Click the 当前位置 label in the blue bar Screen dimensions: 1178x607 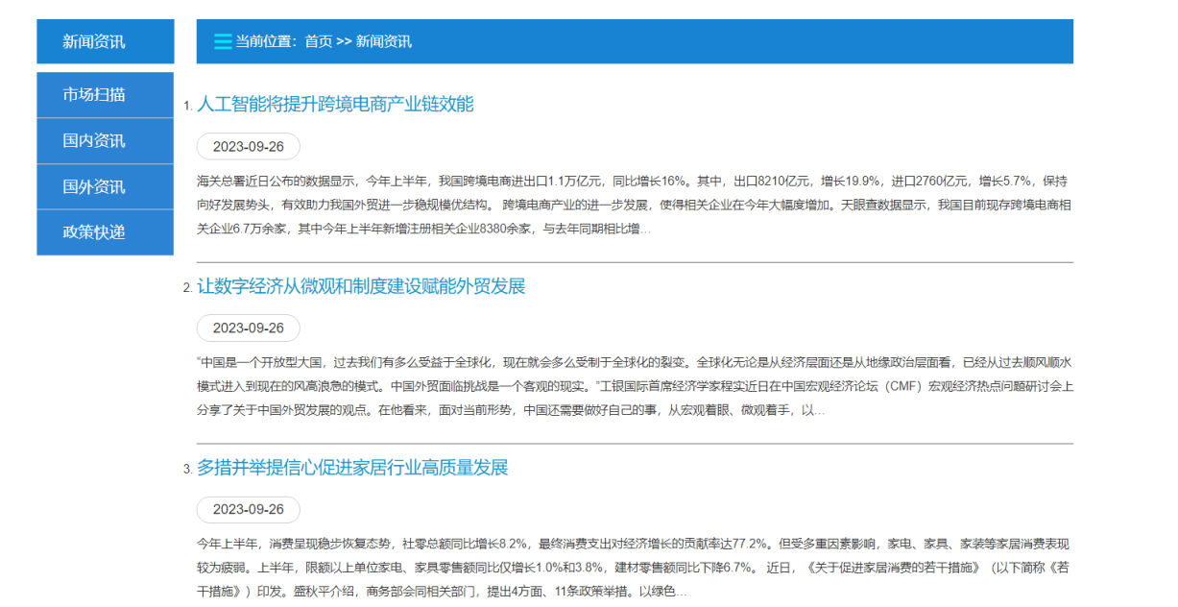268,41
